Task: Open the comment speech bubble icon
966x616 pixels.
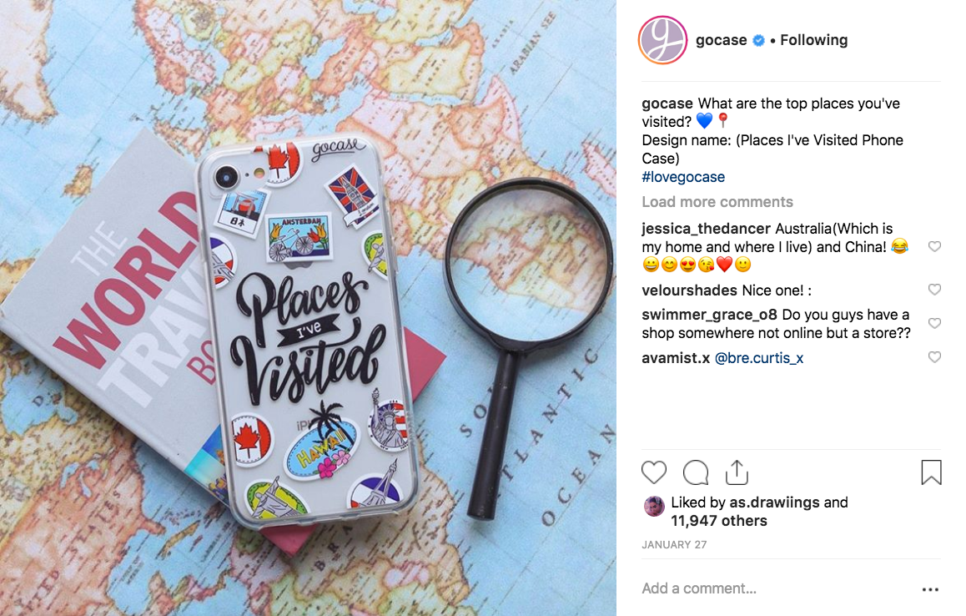Action: point(696,473)
